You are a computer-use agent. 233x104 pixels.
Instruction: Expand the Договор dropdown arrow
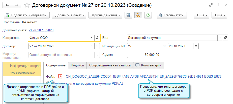pyautogui.click(x=92, y=46)
